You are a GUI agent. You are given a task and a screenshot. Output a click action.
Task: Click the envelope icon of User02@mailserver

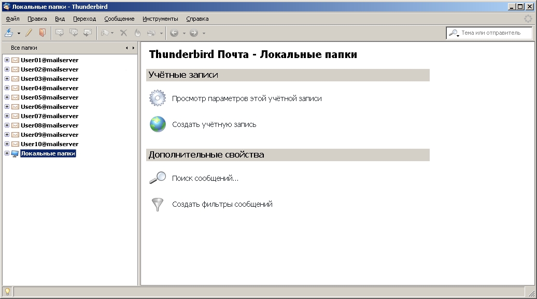pyautogui.click(x=15, y=69)
